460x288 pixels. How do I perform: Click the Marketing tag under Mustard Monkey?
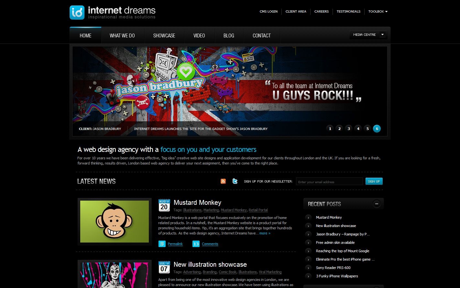211,210
